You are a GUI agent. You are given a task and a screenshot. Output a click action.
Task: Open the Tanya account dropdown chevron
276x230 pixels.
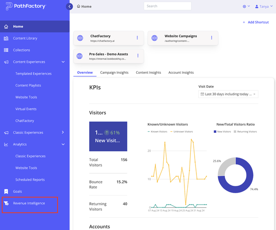[271, 6]
